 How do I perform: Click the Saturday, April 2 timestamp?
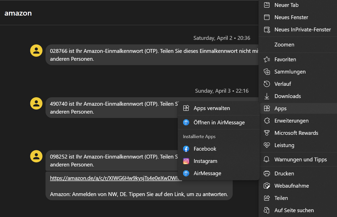(x=222, y=38)
